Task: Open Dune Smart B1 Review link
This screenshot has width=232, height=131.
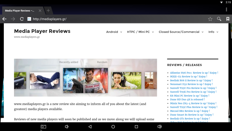Action: click(x=192, y=115)
